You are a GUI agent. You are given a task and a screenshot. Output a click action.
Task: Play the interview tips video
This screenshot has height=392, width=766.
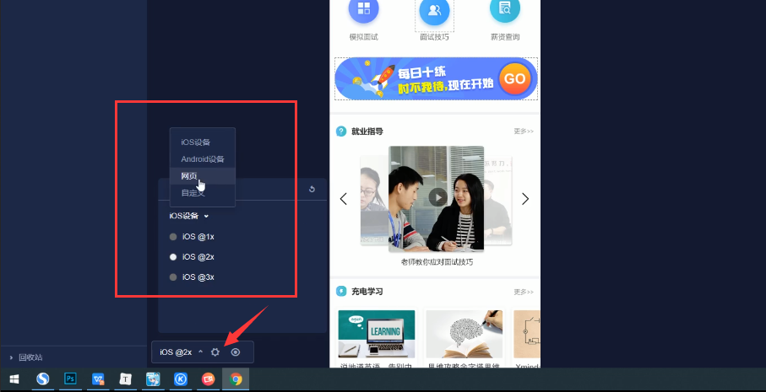click(437, 197)
